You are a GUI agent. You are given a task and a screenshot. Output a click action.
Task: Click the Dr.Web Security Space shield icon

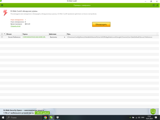tap(153, 111)
